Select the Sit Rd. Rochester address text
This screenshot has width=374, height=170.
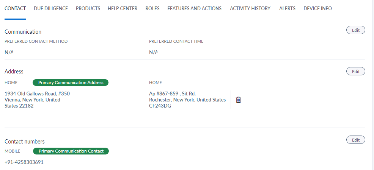[x=187, y=100]
